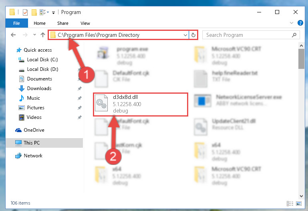Image resolution: width=308 pixels, height=211 pixels.
Task: Click the Properties checkmark icon in title bar
Action: pos(25,12)
